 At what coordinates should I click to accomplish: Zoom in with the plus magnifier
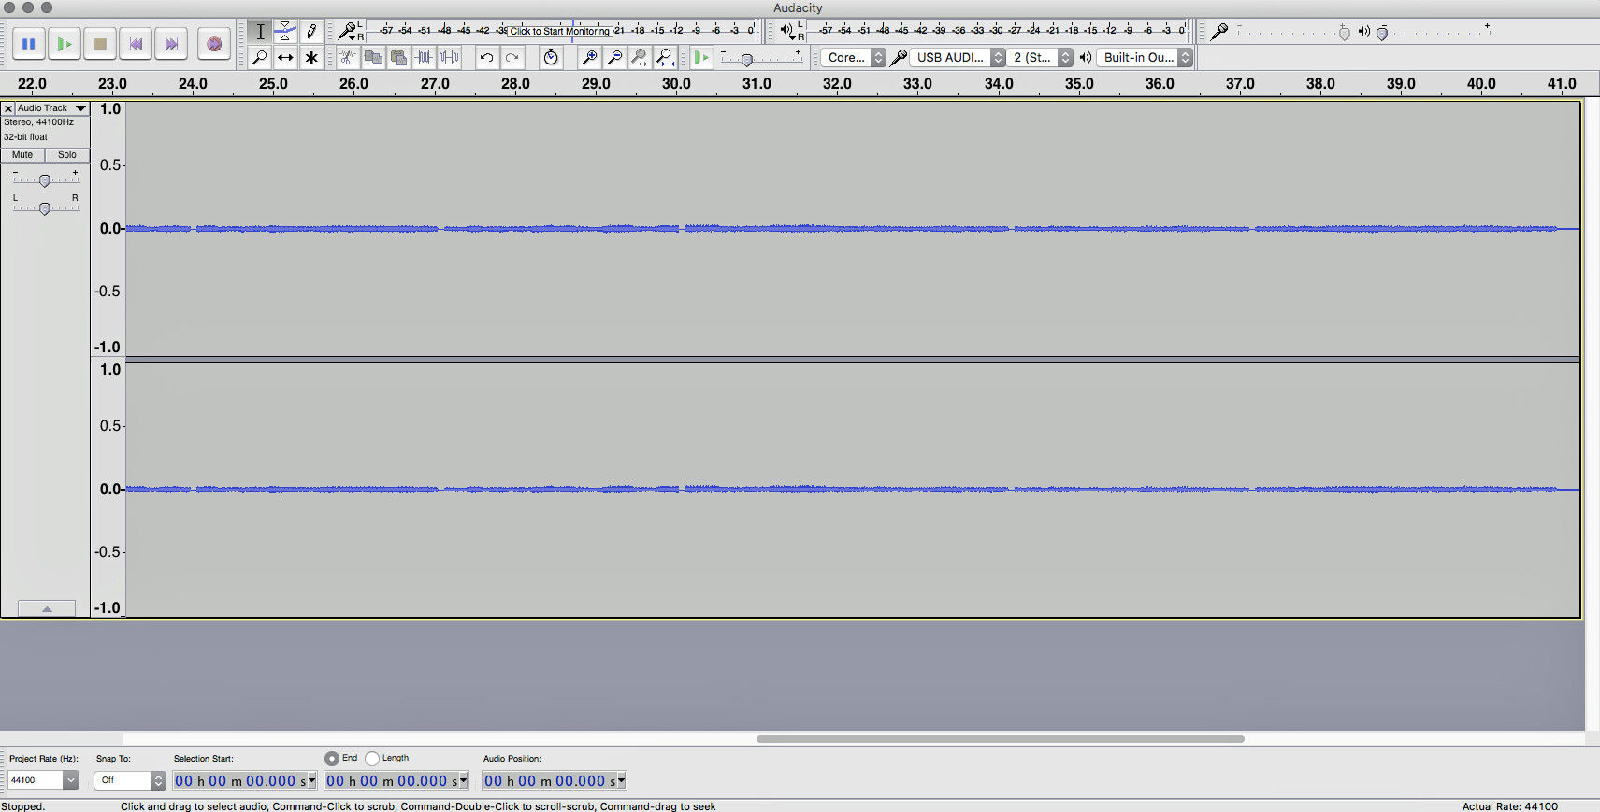[589, 58]
